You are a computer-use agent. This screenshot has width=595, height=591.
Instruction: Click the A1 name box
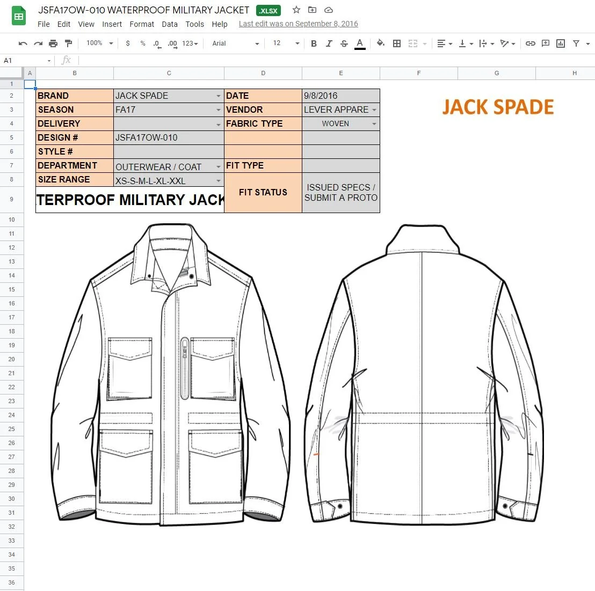point(26,60)
